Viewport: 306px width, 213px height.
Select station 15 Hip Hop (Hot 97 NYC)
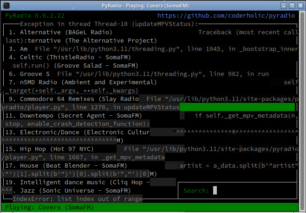[x=49, y=149]
